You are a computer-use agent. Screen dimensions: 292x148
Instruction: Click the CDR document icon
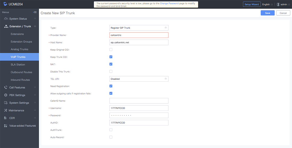tap(5, 118)
